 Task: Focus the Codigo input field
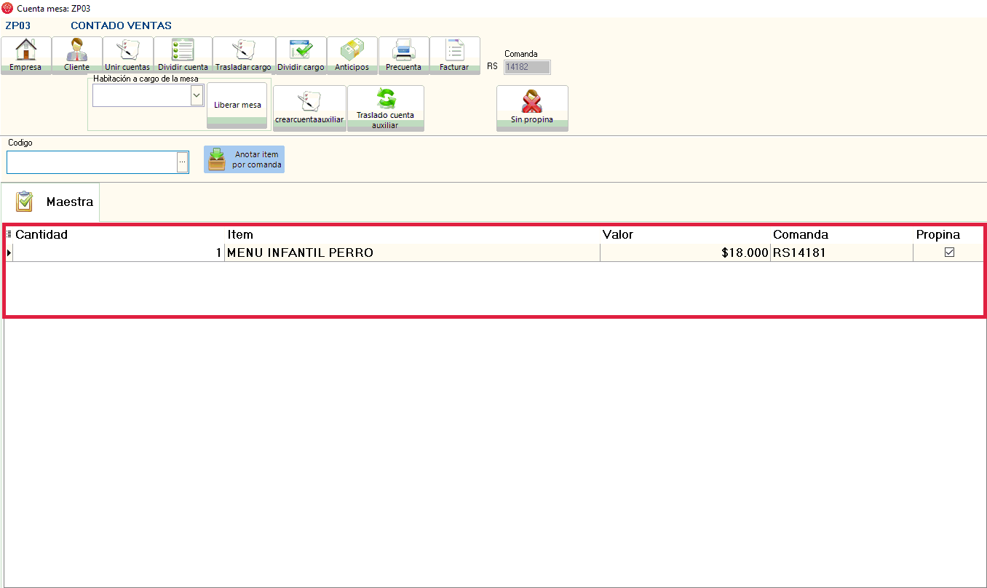[x=91, y=162]
